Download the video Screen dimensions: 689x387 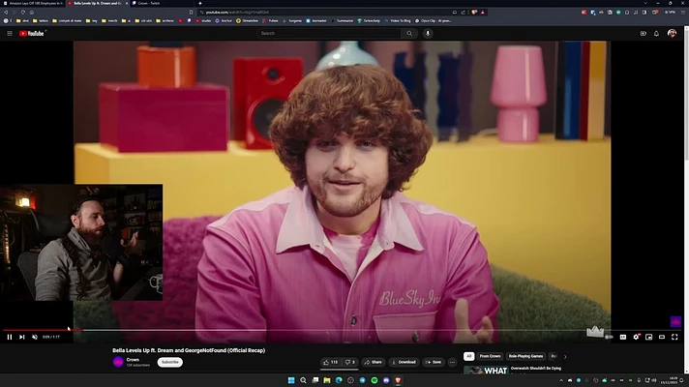[x=404, y=362]
